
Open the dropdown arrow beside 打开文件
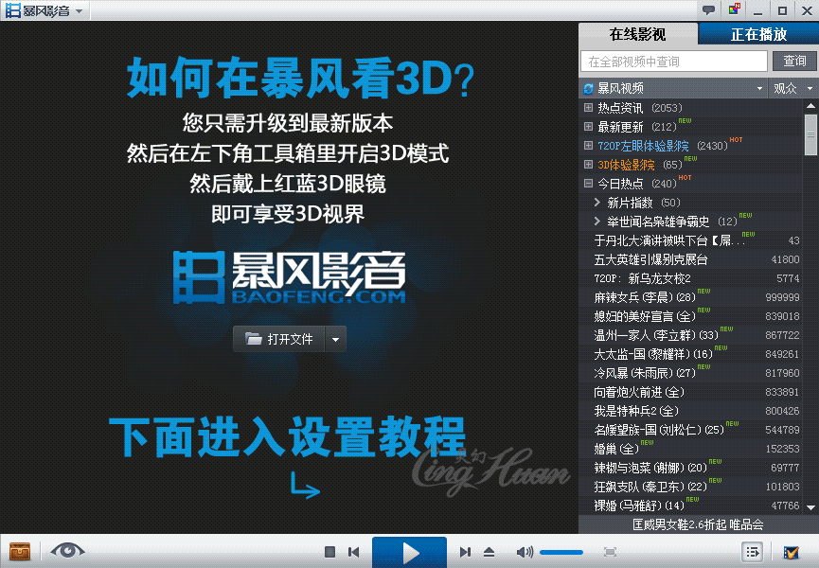(x=336, y=339)
